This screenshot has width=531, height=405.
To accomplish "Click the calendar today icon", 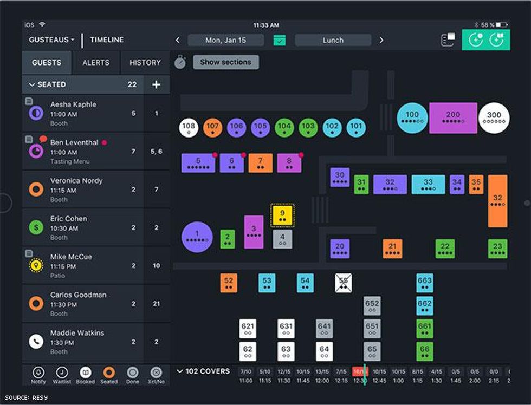I will 279,40.
